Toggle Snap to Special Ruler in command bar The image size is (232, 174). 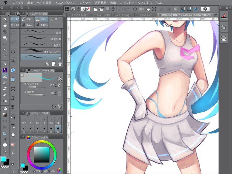tap(190, 9)
